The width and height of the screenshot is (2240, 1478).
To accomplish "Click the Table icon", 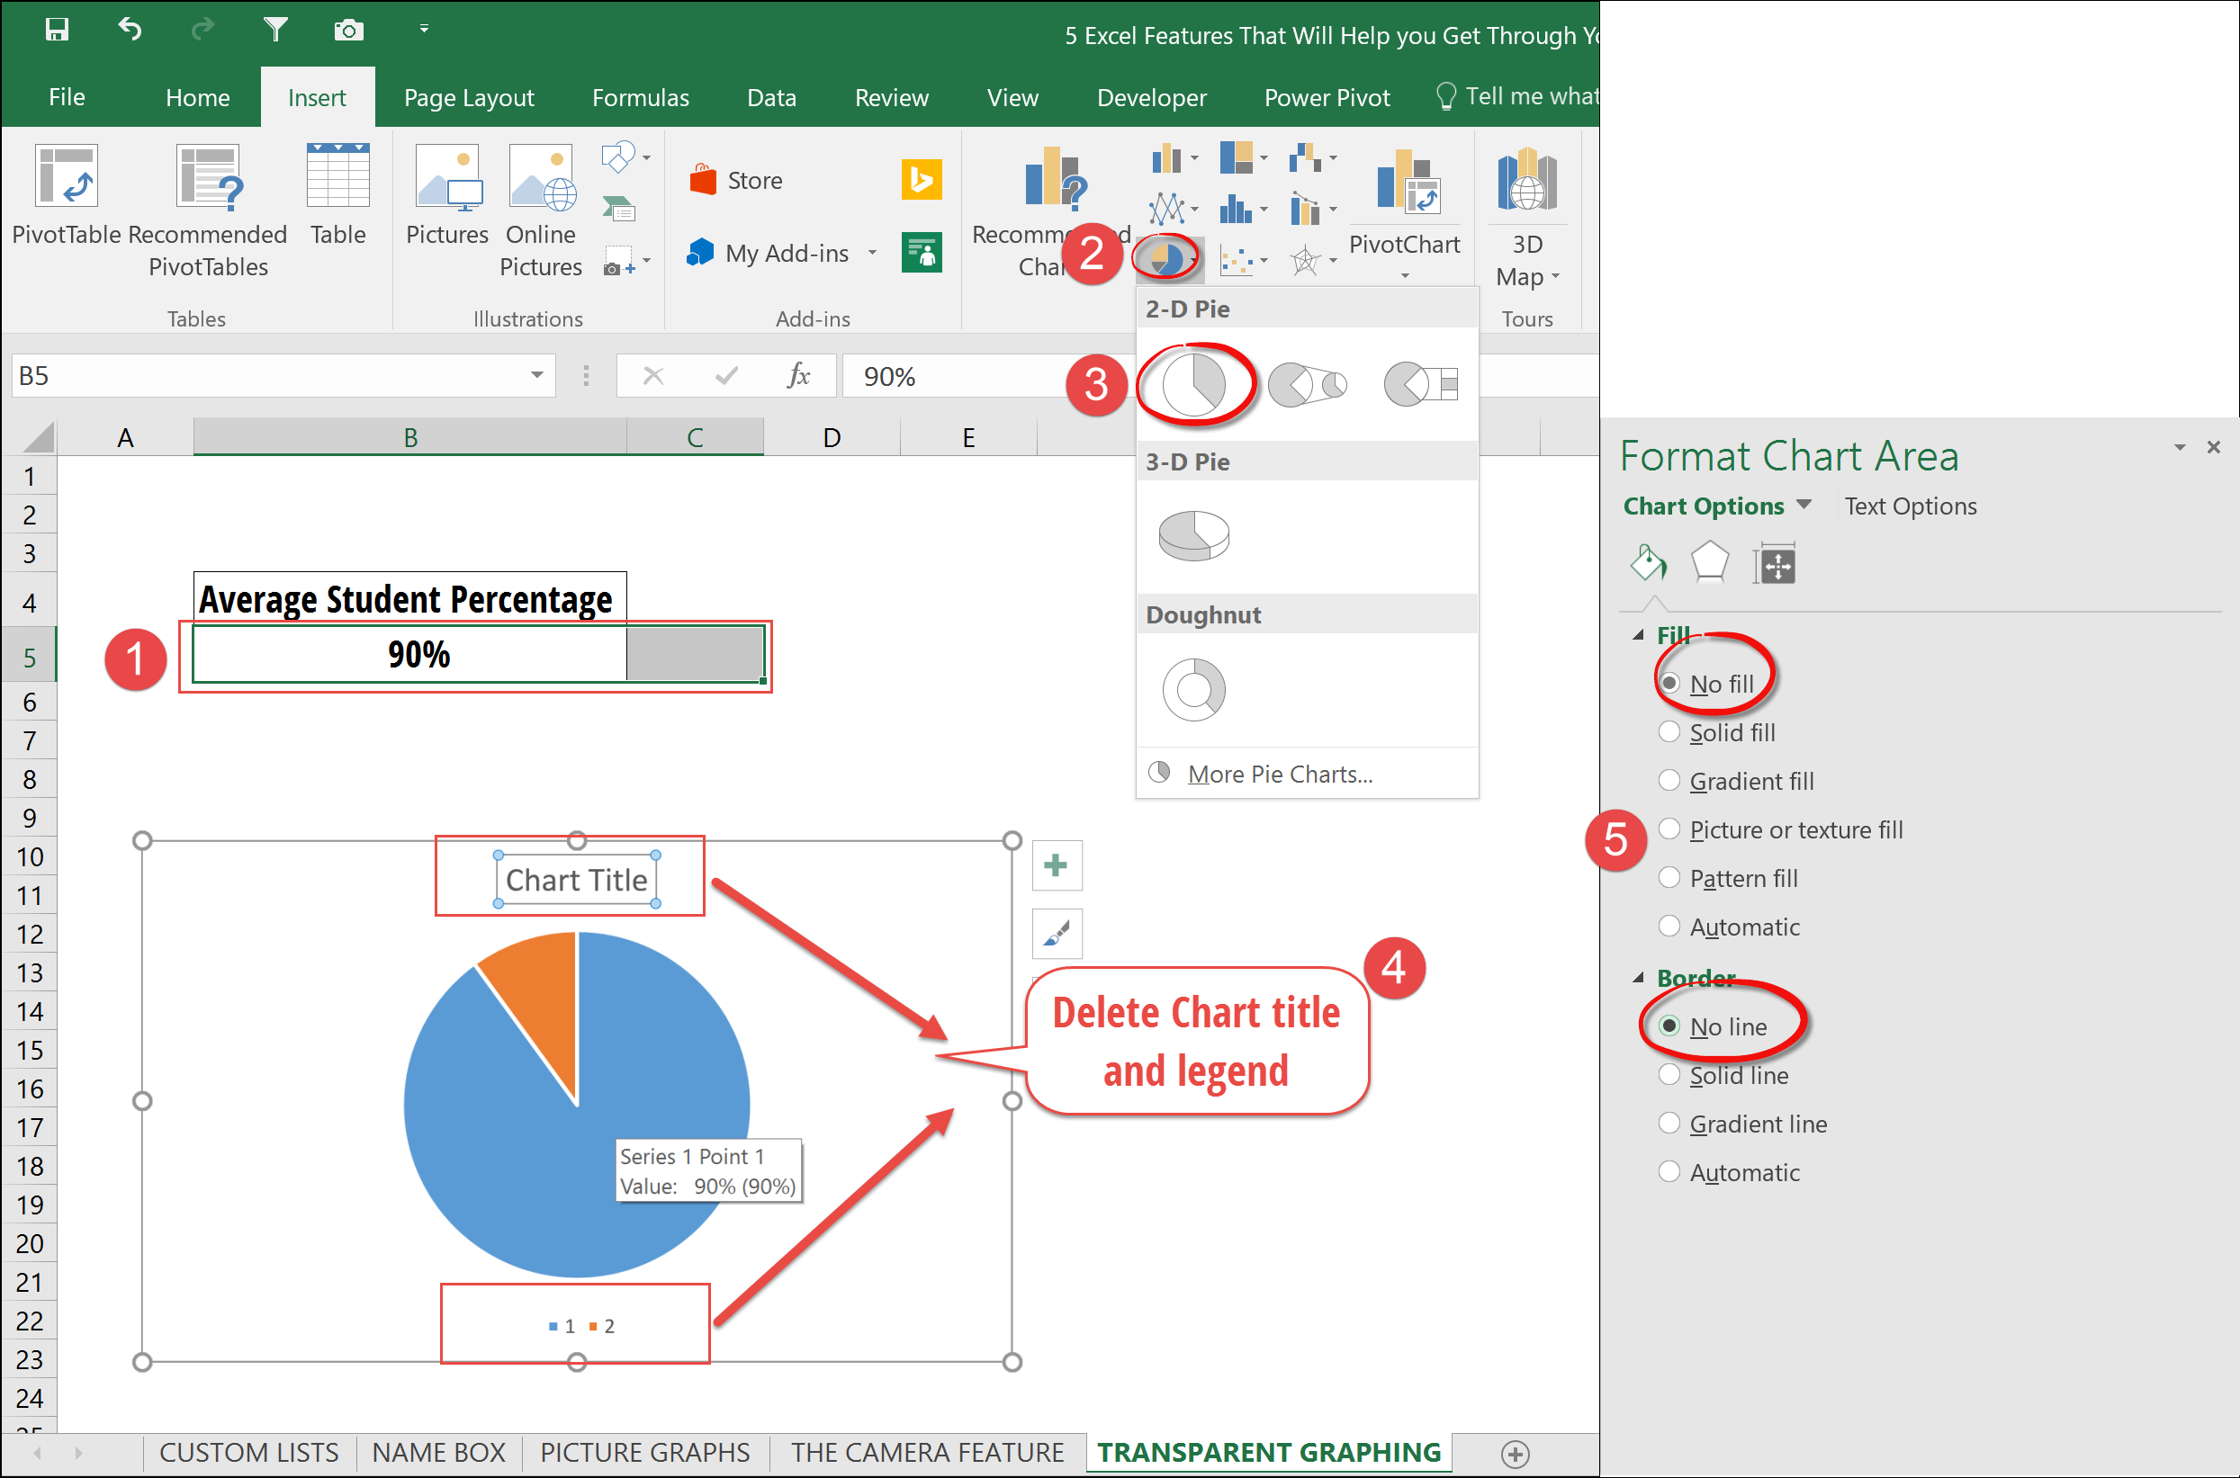I will tap(337, 175).
